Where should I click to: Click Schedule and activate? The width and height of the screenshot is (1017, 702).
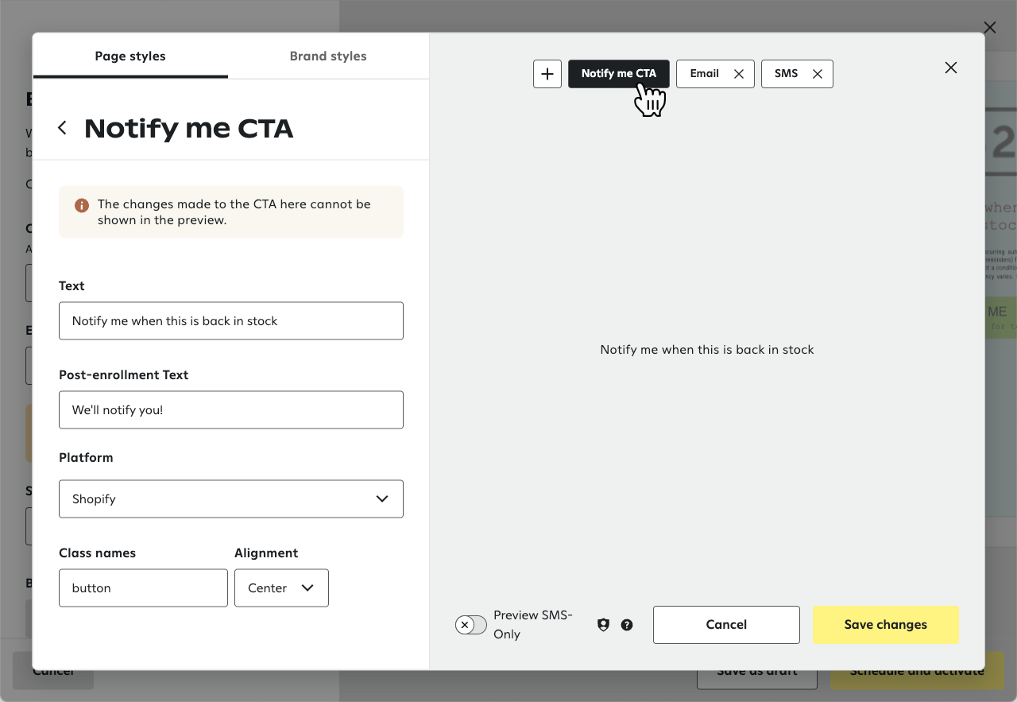pos(918,670)
